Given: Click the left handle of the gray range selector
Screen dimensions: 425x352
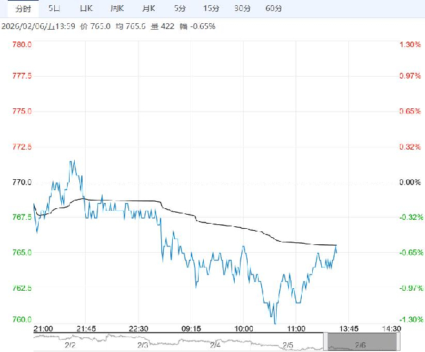Looking at the screenshot, I should [326, 342].
